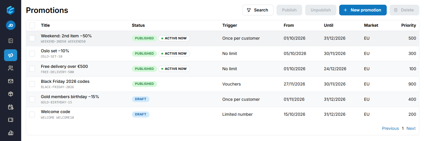Click the ACTIVE NOW badge on Oslo set row

(x=174, y=53)
